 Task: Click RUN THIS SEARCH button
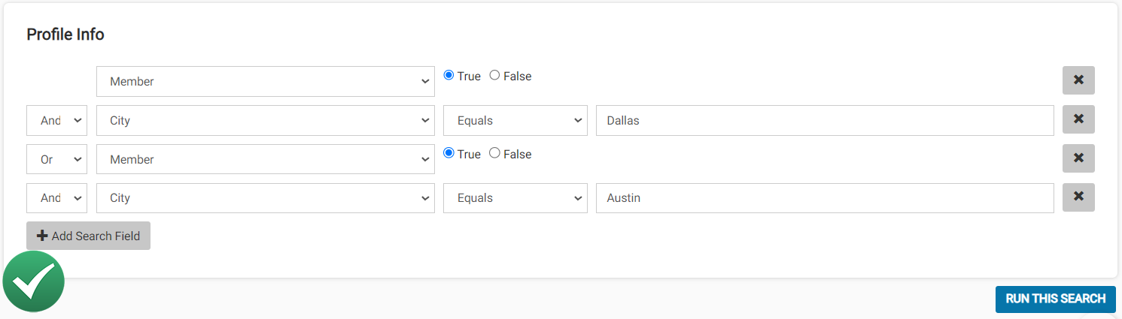(x=1056, y=299)
